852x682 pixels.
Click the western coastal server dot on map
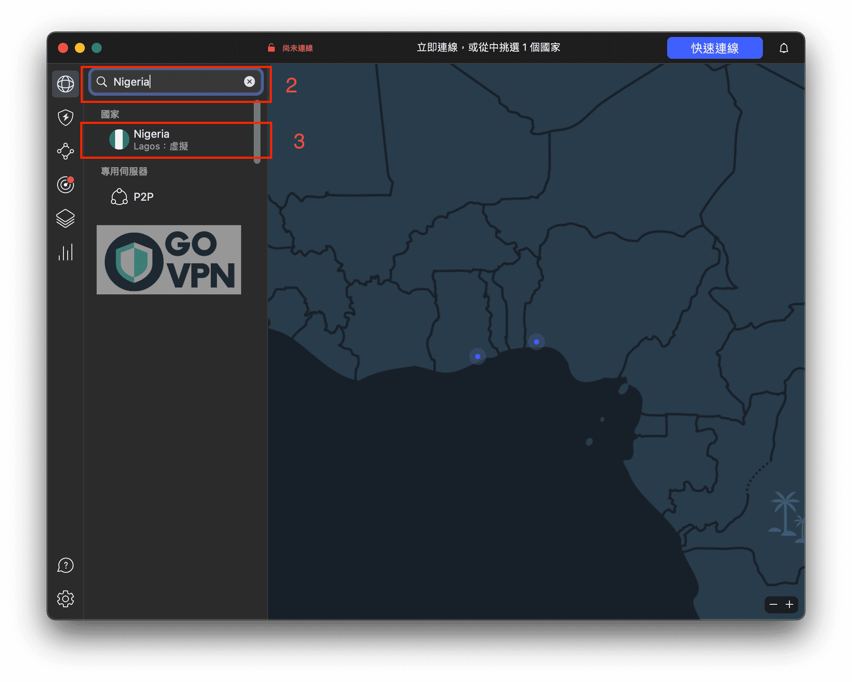478,357
